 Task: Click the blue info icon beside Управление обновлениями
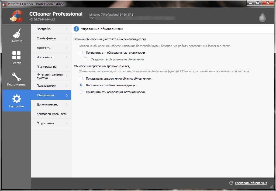point(76,29)
